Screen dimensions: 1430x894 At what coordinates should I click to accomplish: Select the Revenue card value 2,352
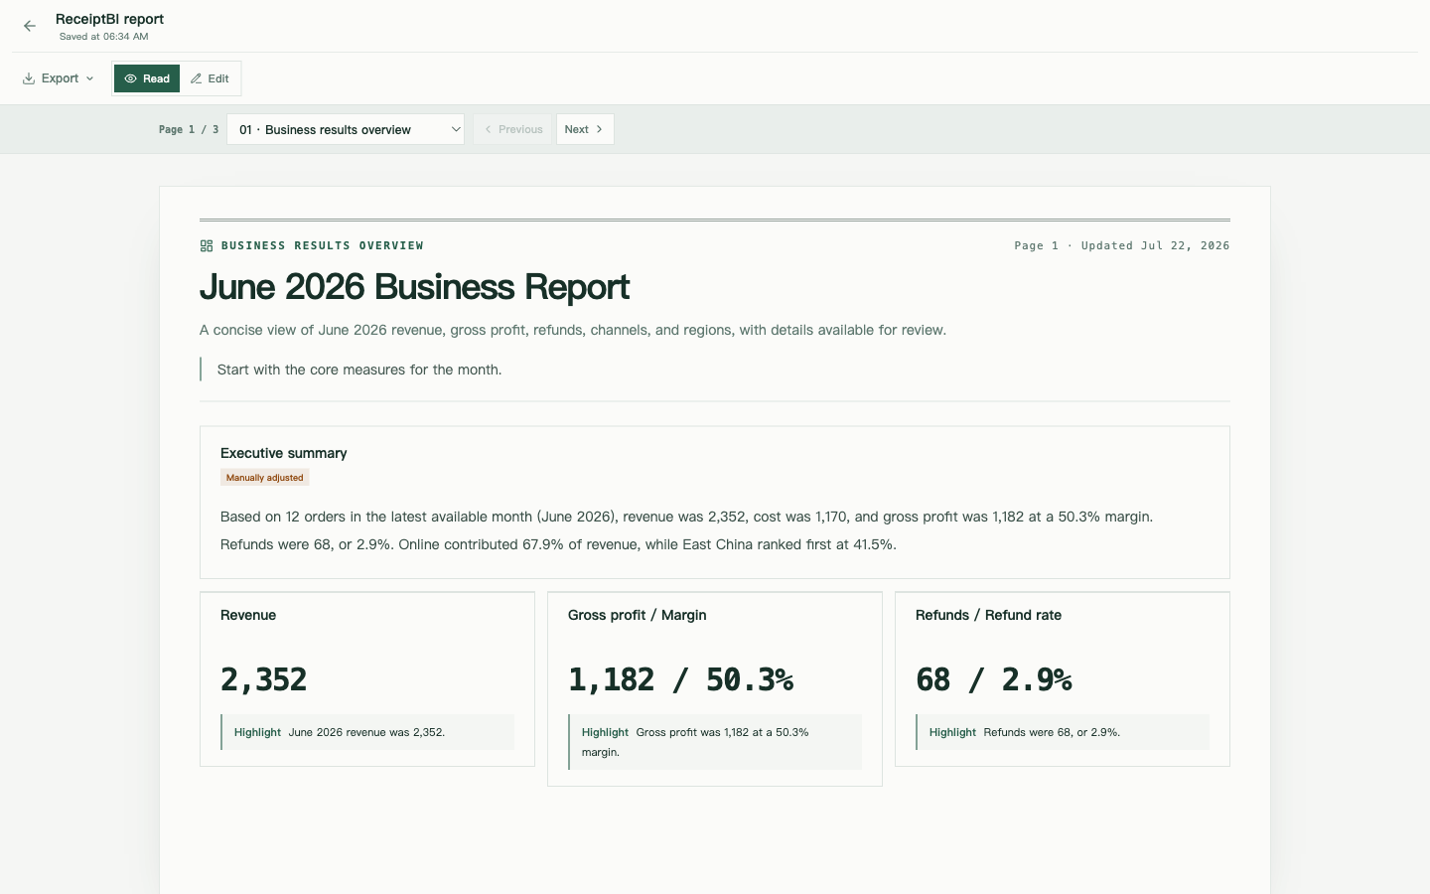pyautogui.click(x=263, y=679)
